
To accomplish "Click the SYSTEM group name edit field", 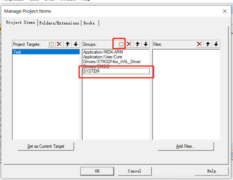I will point(116,71).
